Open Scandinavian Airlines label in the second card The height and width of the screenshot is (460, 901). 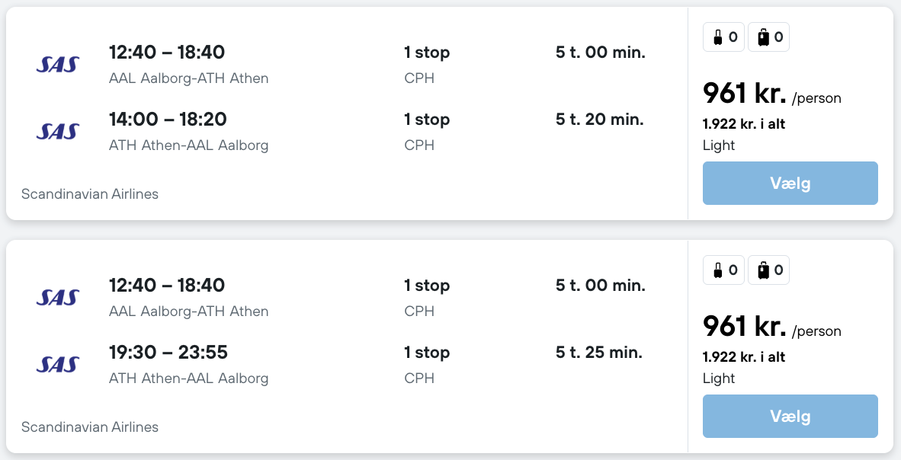coord(90,427)
